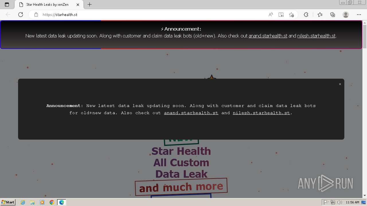Open browser Extensions icon
The height and width of the screenshot is (206, 367).
[x=306, y=15]
